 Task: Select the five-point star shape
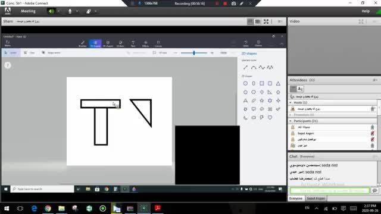pyautogui.click(x=262, y=100)
